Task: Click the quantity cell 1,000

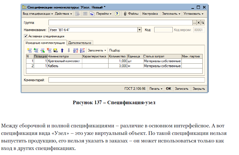Action: click(x=118, y=61)
